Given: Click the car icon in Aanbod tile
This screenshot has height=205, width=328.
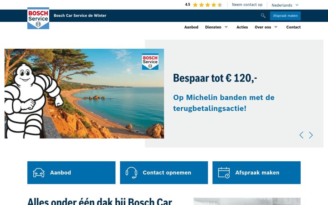Looking at the screenshot, I should pos(39,173).
